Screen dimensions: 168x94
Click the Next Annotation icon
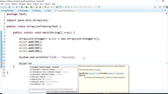click(75, 7)
